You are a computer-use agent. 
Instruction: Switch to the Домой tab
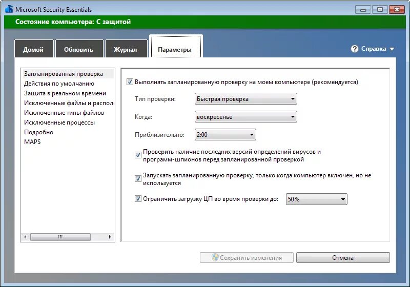coord(34,49)
